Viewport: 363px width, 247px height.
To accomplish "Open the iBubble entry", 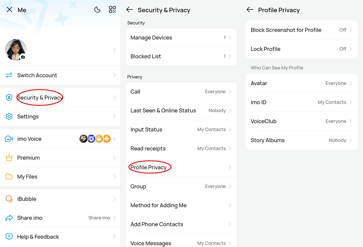I will tap(60, 199).
